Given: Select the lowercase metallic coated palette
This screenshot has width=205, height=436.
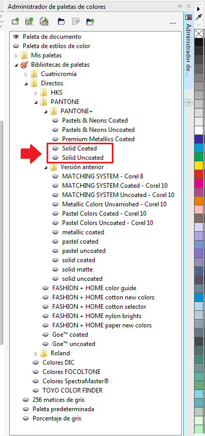Looking at the screenshot, I should point(83,232).
